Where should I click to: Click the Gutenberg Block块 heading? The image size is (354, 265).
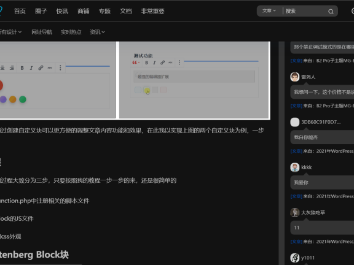(x=34, y=255)
